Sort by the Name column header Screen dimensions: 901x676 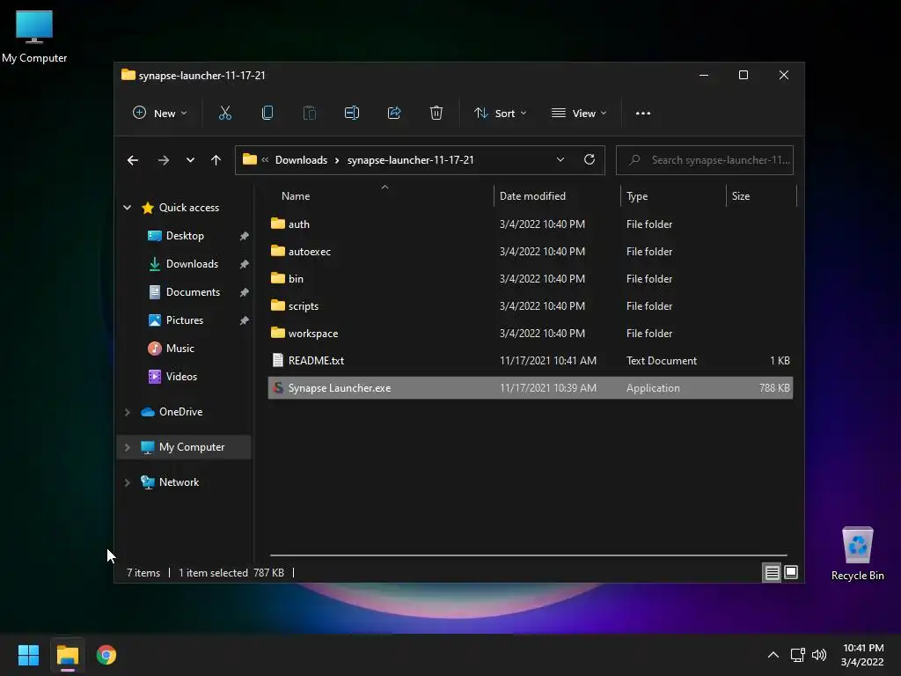296,196
